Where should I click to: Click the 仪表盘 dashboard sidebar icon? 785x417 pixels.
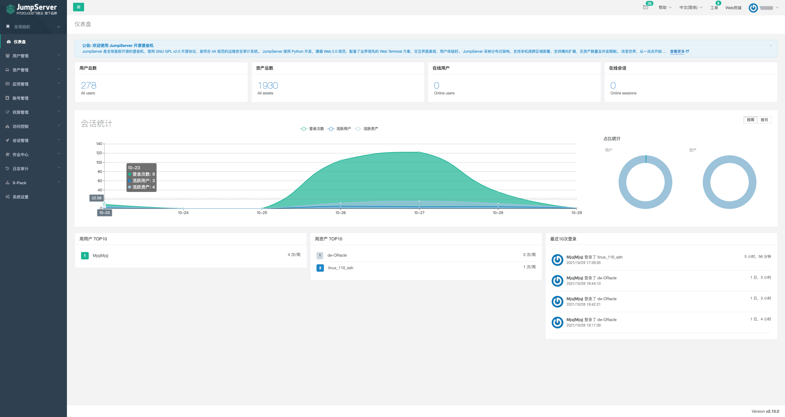(x=9, y=42)
